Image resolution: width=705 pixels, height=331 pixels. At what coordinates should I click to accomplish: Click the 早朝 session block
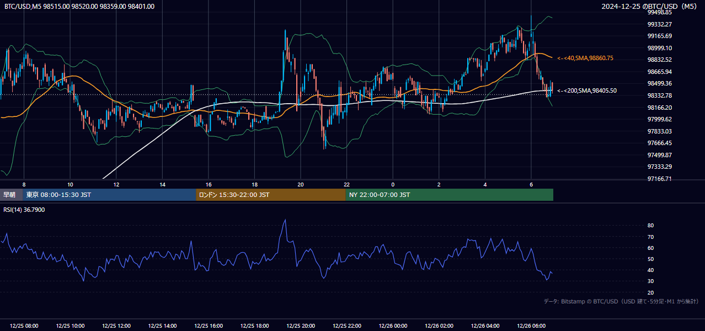[x=11, y=195]
